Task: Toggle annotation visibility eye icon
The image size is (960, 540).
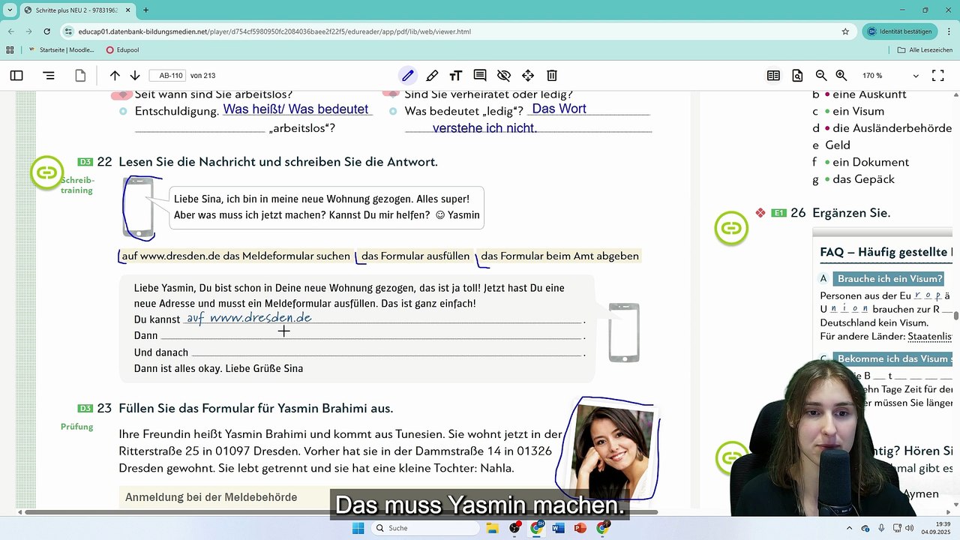Action: click(504, 76)
